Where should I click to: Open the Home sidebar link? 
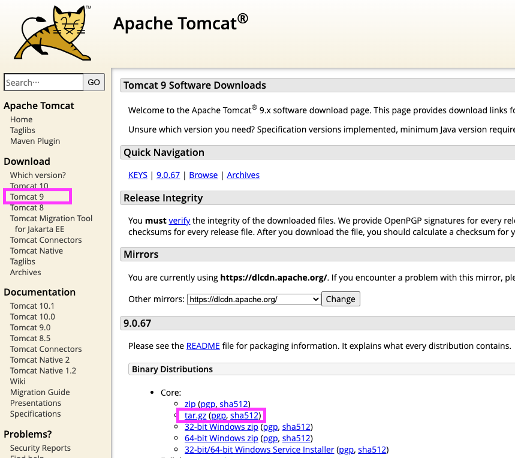tap(22, 119)
